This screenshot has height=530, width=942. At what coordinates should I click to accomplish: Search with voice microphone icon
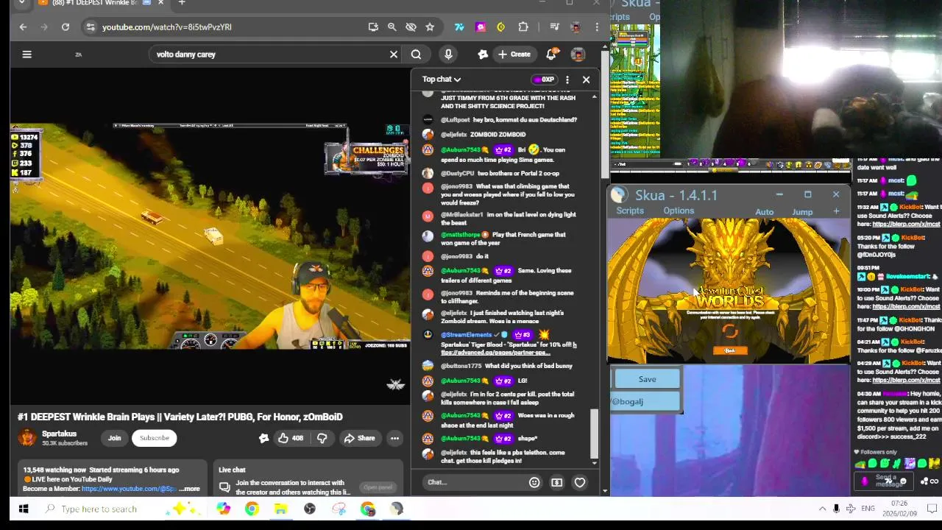point(448,54)
